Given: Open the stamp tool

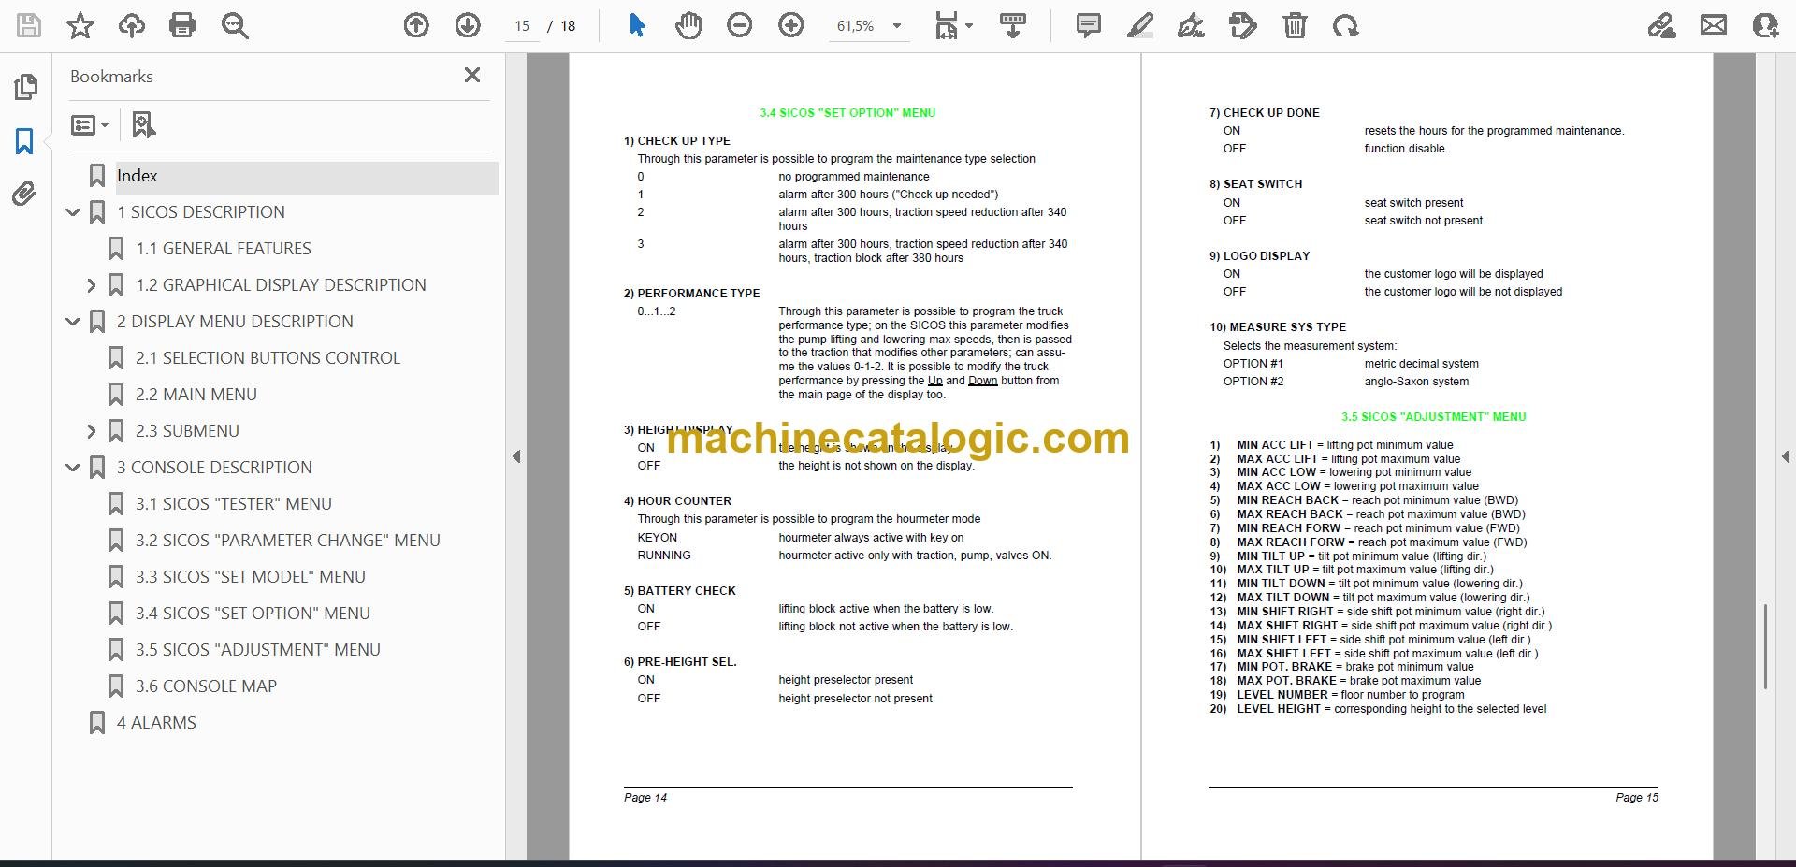Looking at the screenshot, I should [1243, 25].
